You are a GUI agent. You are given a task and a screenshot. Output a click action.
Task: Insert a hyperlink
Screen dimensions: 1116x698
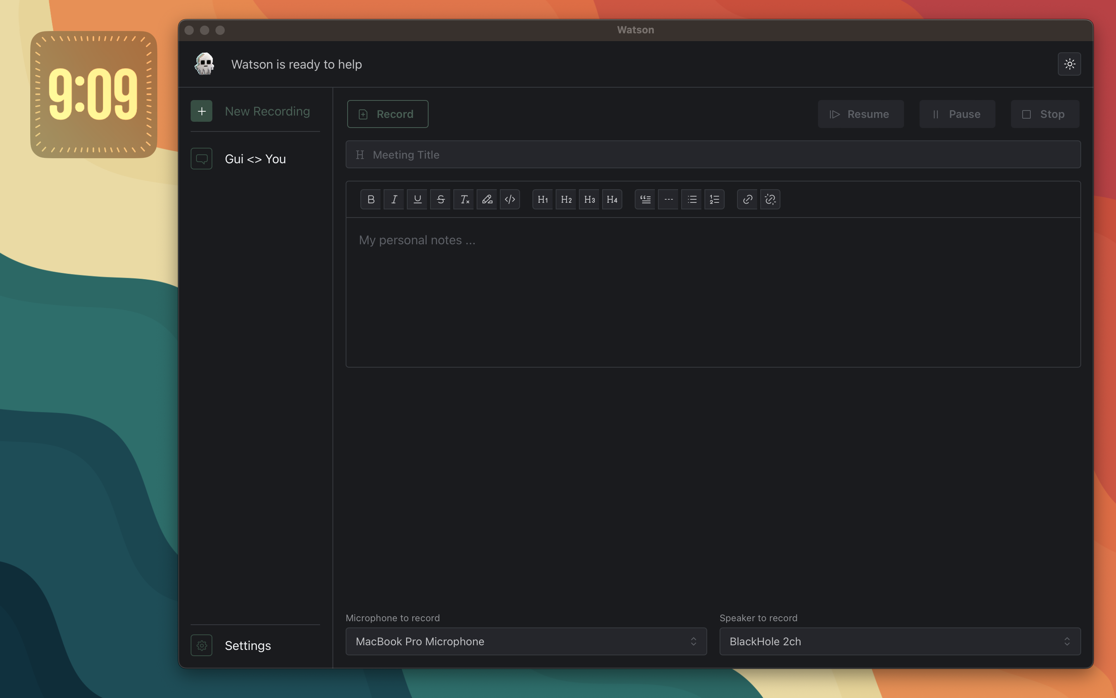[747, 199]
